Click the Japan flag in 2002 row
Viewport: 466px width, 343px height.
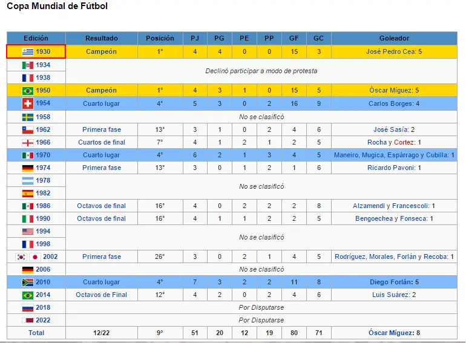point(34,257)
